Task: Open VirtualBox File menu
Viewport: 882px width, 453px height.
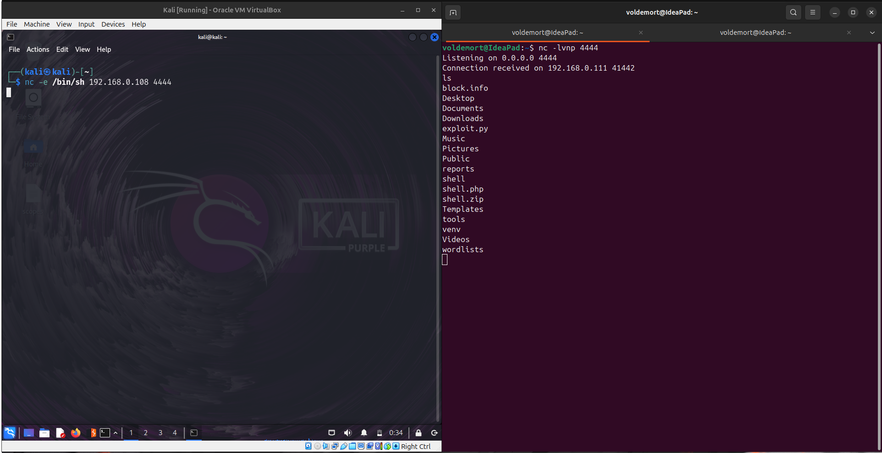Action: pos(12,24)
